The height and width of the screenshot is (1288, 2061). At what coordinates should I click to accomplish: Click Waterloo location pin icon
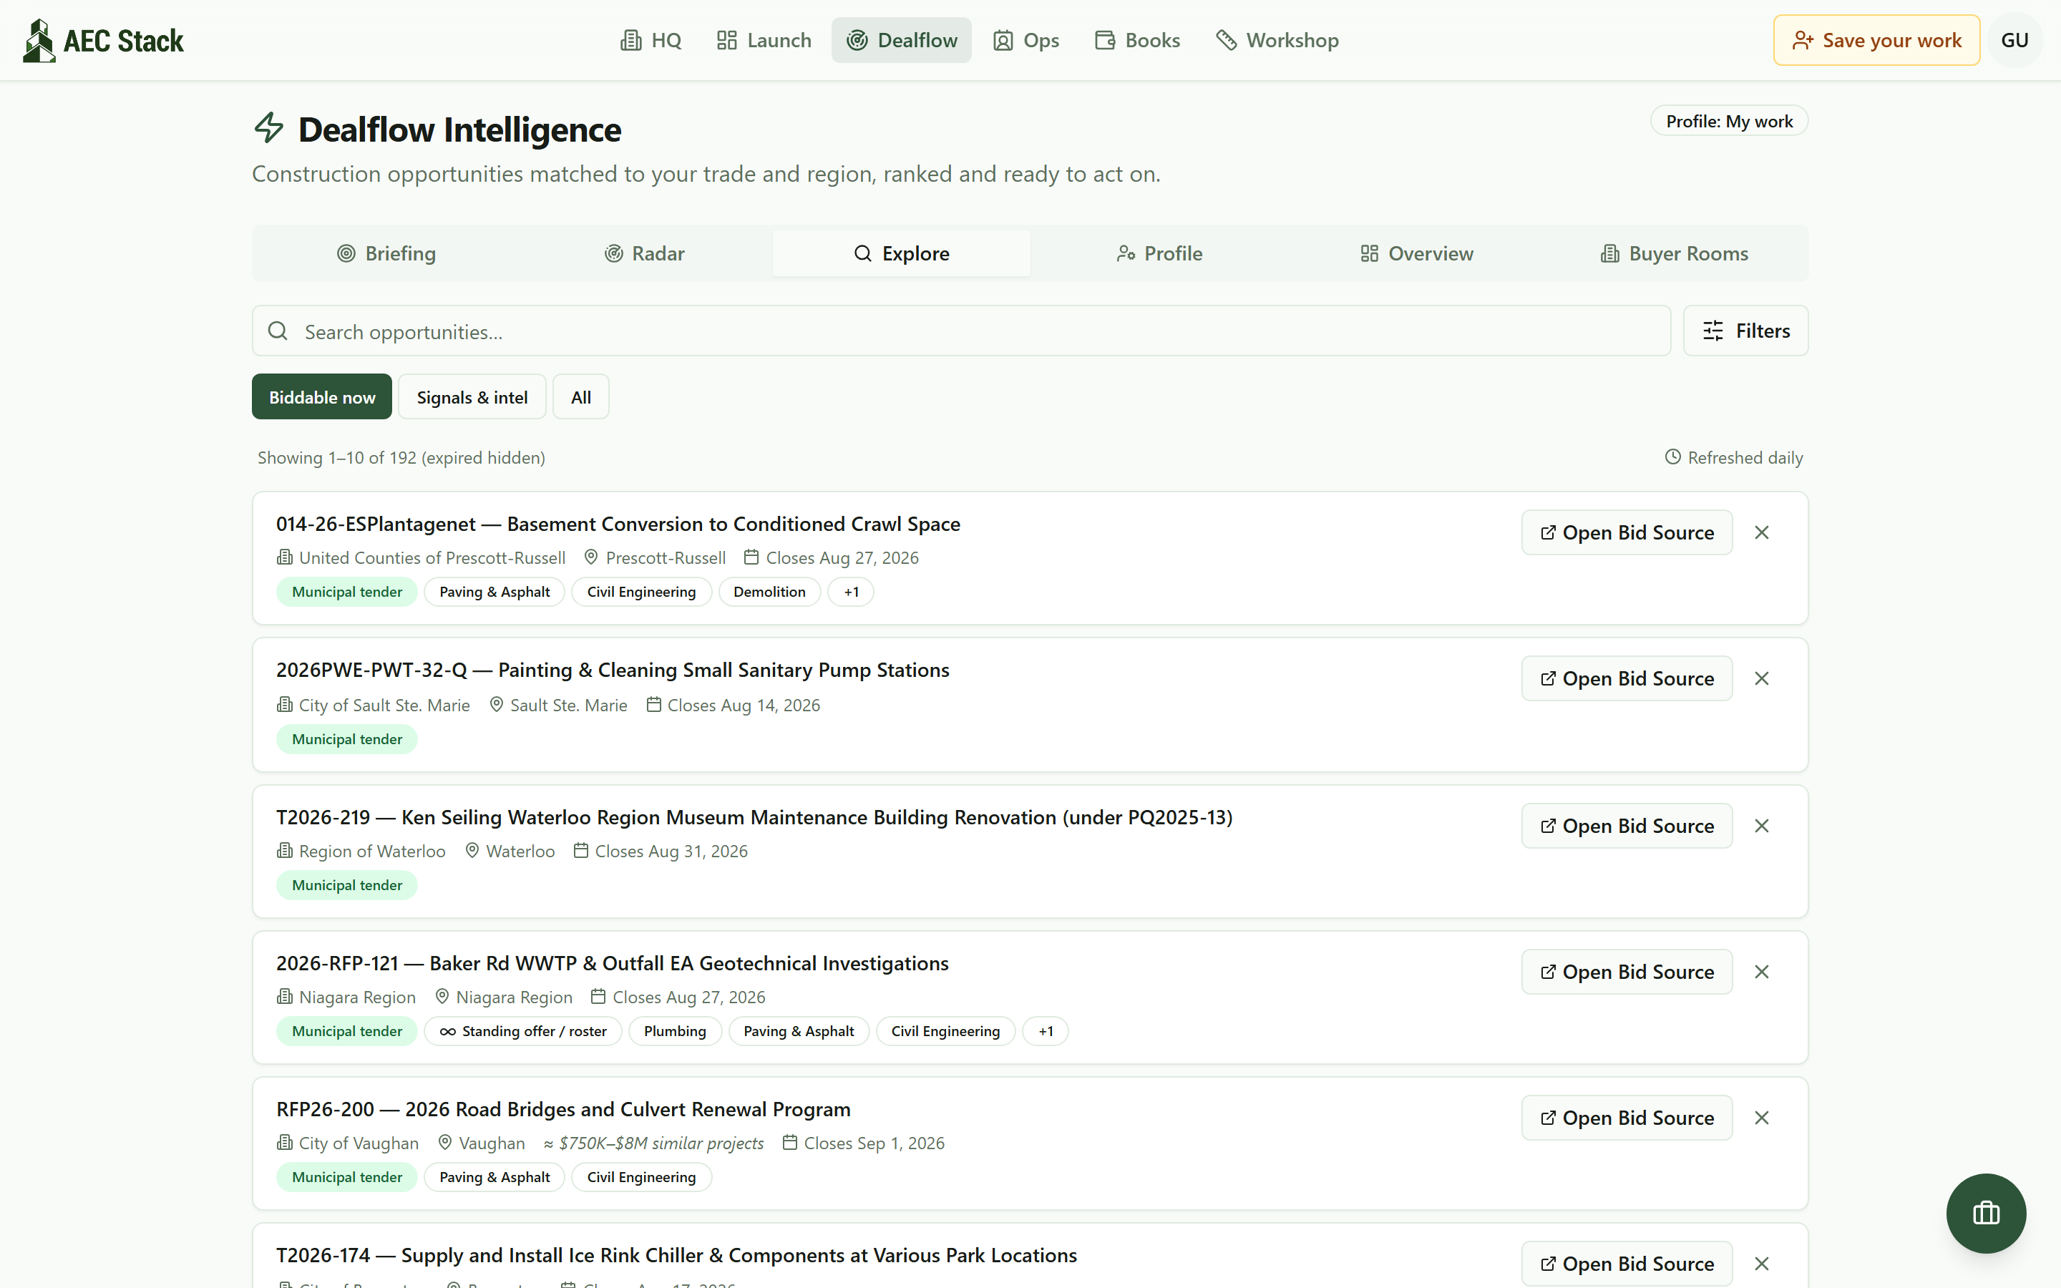point(472,850)
